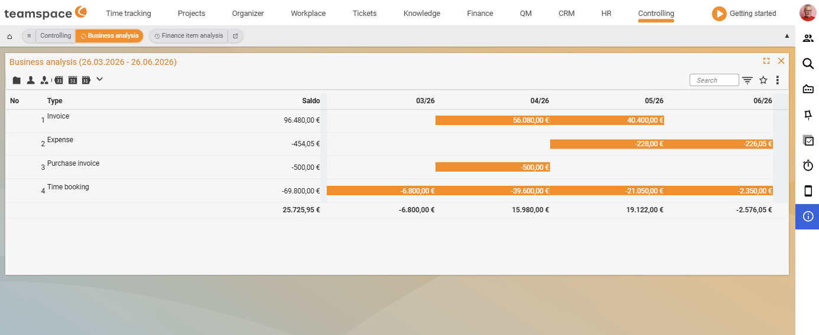This screenshot has width=819, height=335.
Task: Select the Invoice row
Action: 397,120
